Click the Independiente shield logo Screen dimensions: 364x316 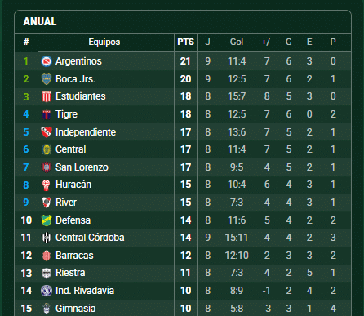pos(47,132)
